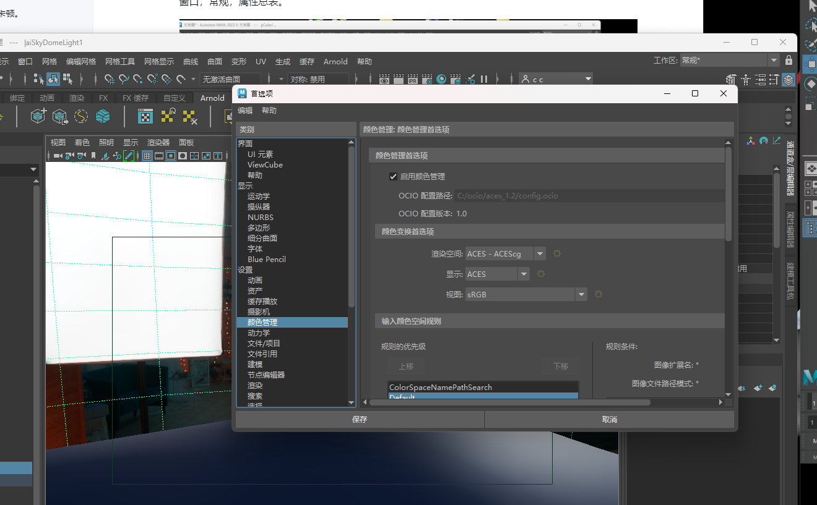Enable snap to curves icon

click(x=124, y=79)
